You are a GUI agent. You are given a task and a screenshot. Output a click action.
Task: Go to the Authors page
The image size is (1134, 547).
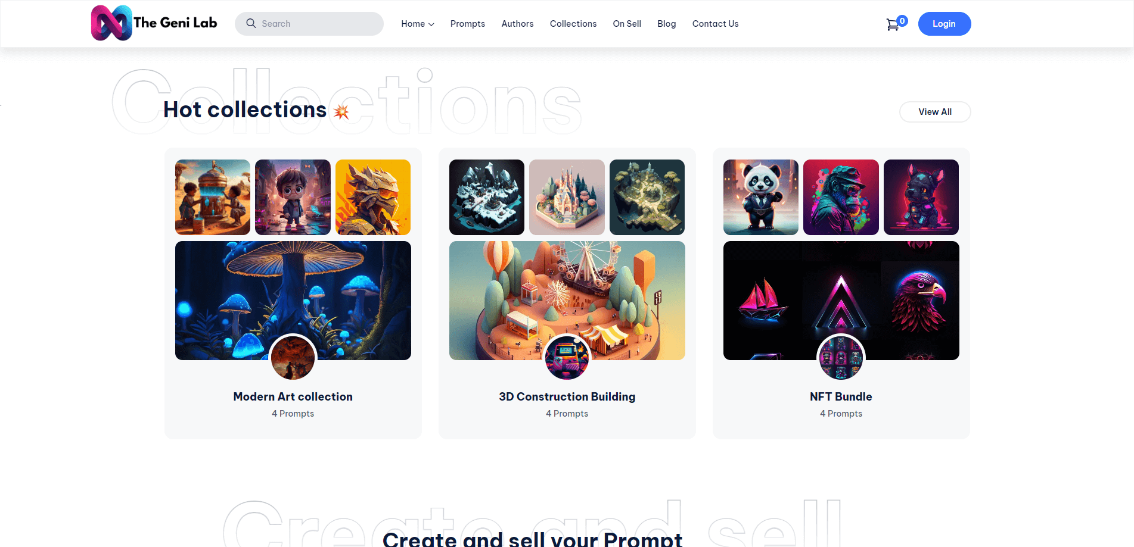(x=517, y=24)
